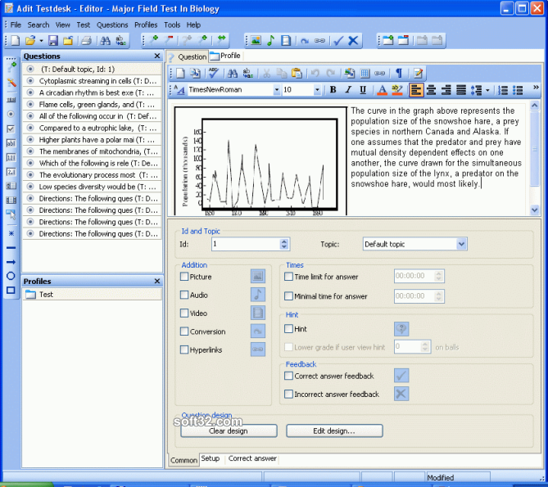Click the Audio addition note button

258,295
